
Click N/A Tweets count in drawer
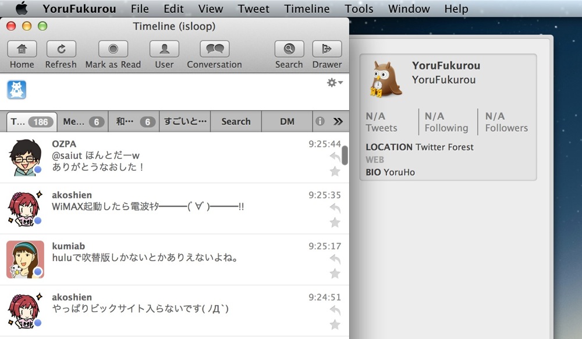tap(381, 122)
